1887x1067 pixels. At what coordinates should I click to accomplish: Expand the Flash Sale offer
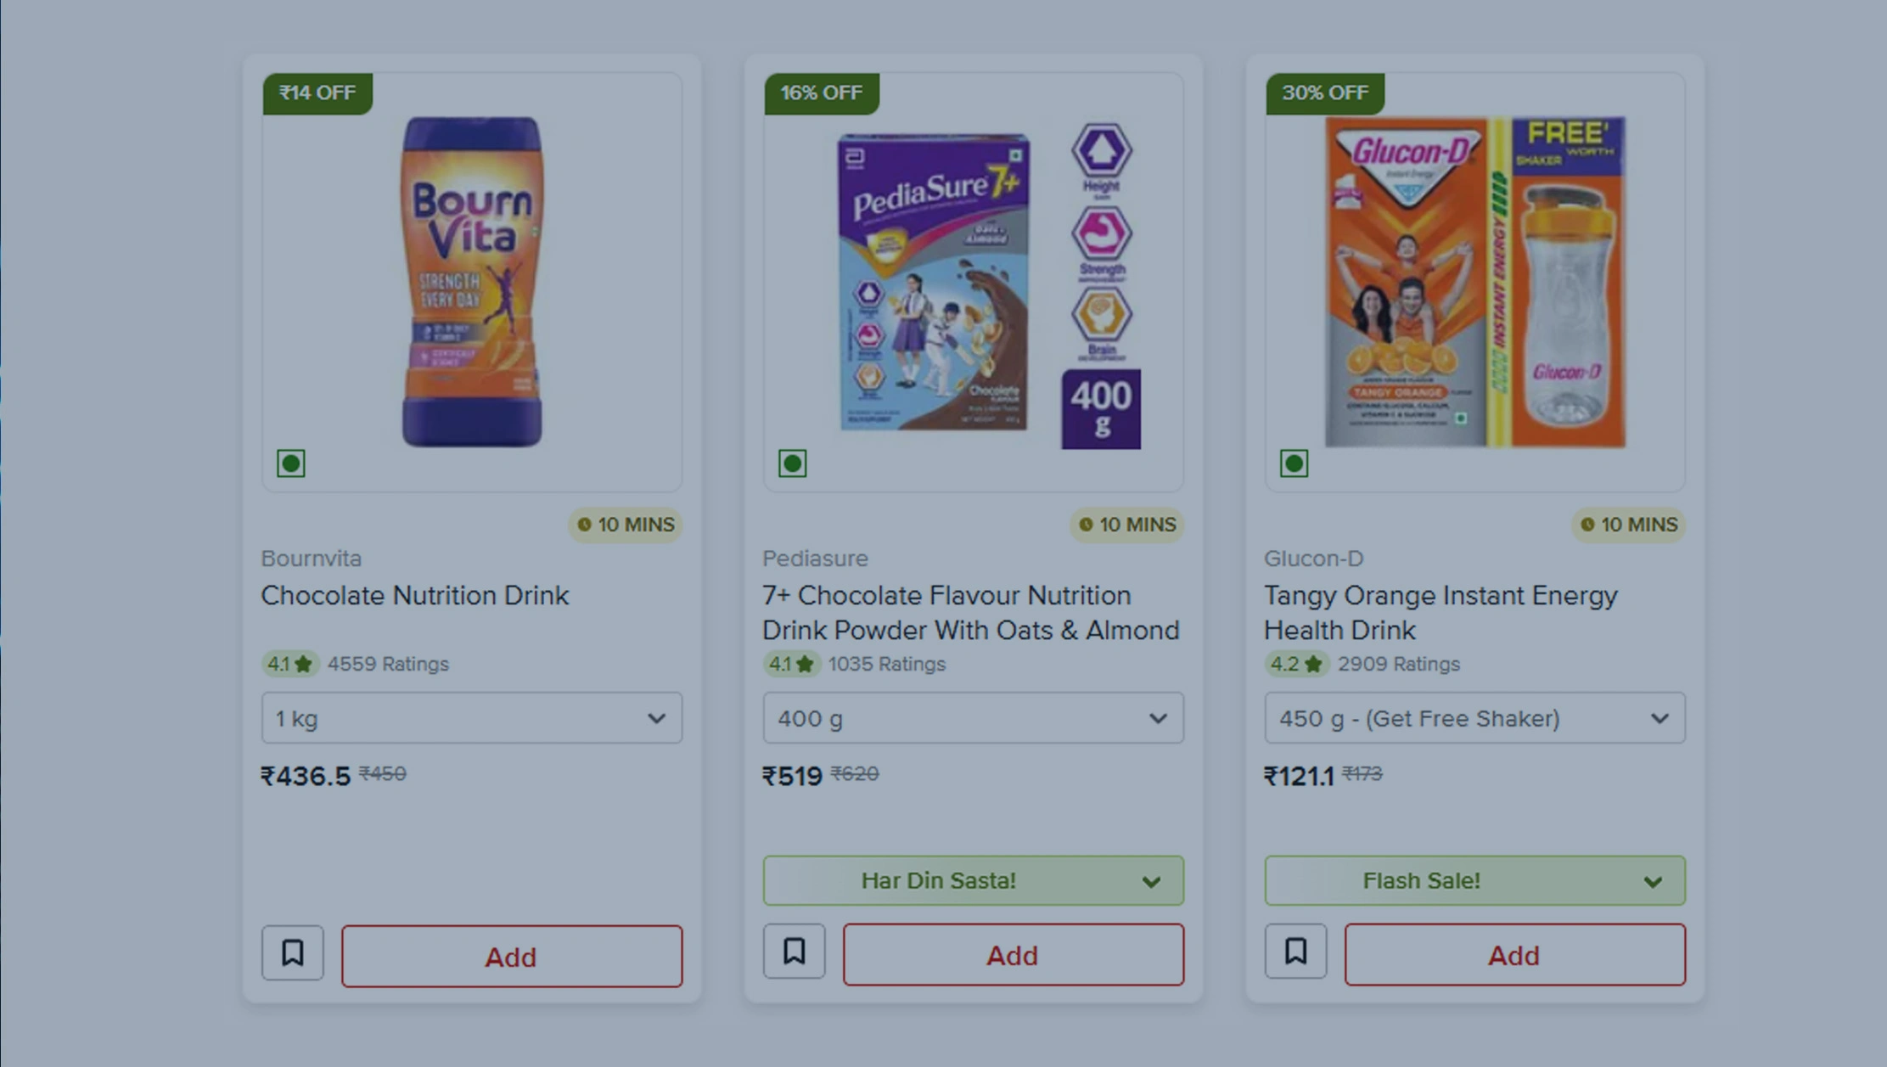click(1474, 880)
